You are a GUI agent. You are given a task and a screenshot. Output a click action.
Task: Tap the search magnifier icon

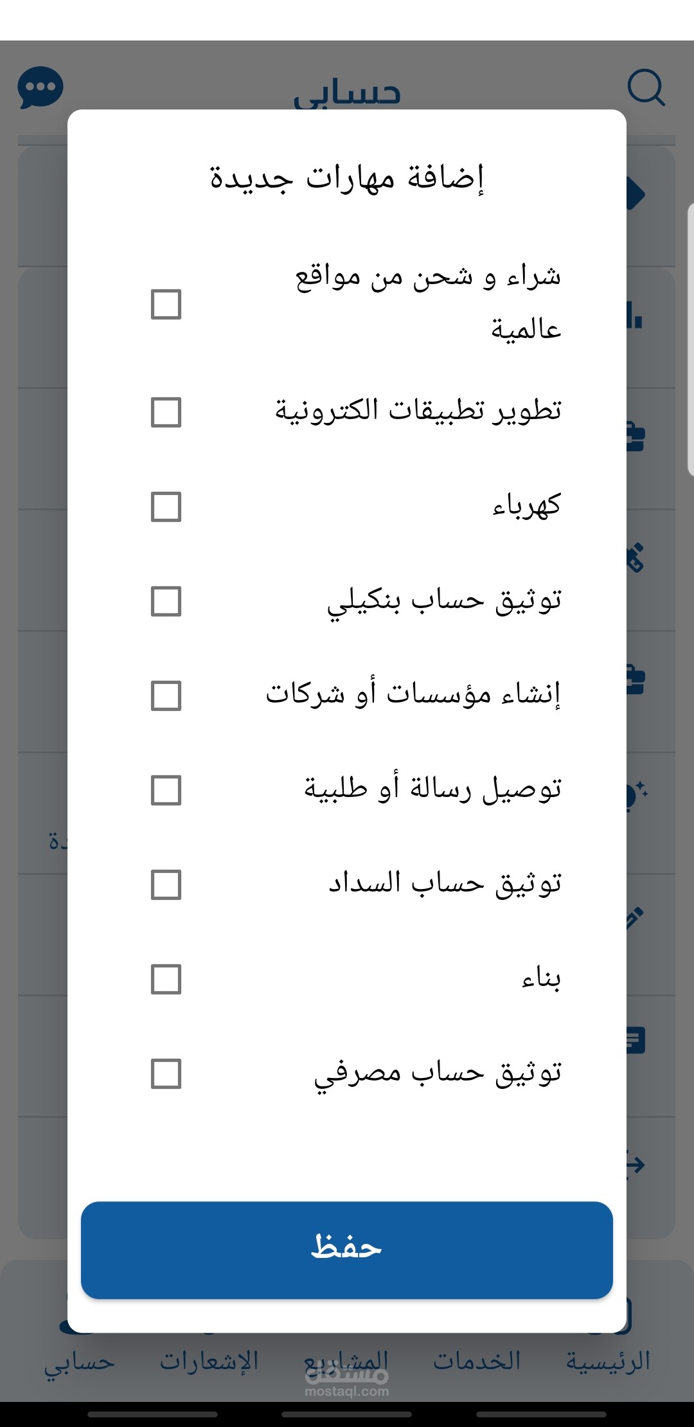tap(646, 87)
